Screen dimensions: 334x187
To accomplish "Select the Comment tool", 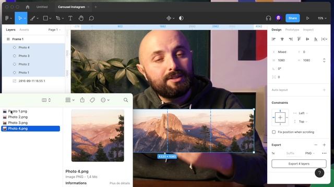I will point(91,18).
